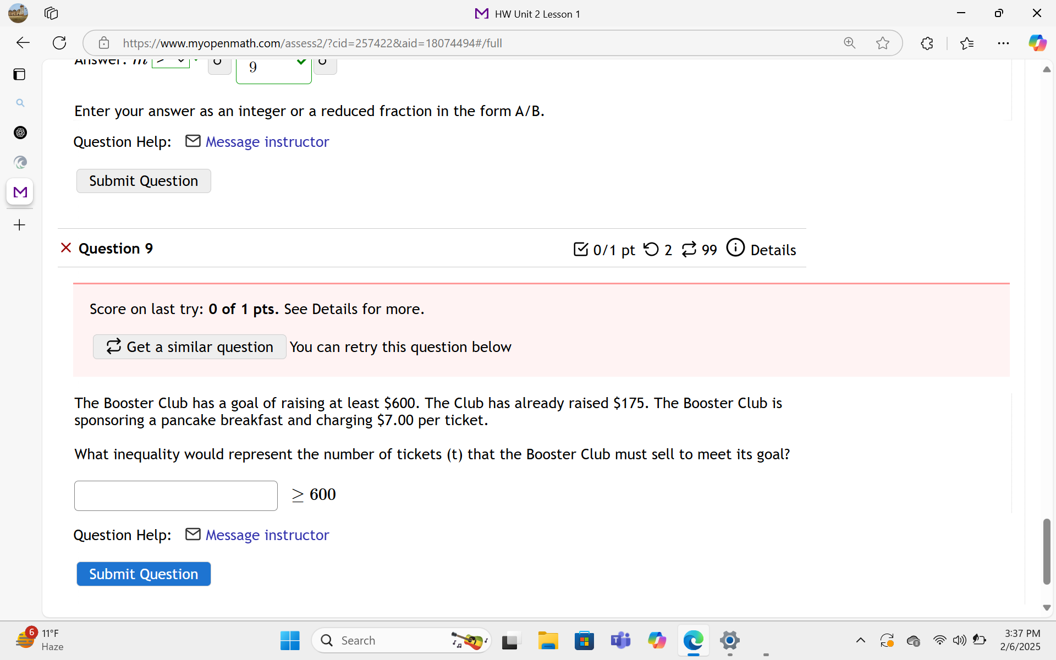Open the sidebar search icon
Screen dimensions: 1056x660
point(20,103)
